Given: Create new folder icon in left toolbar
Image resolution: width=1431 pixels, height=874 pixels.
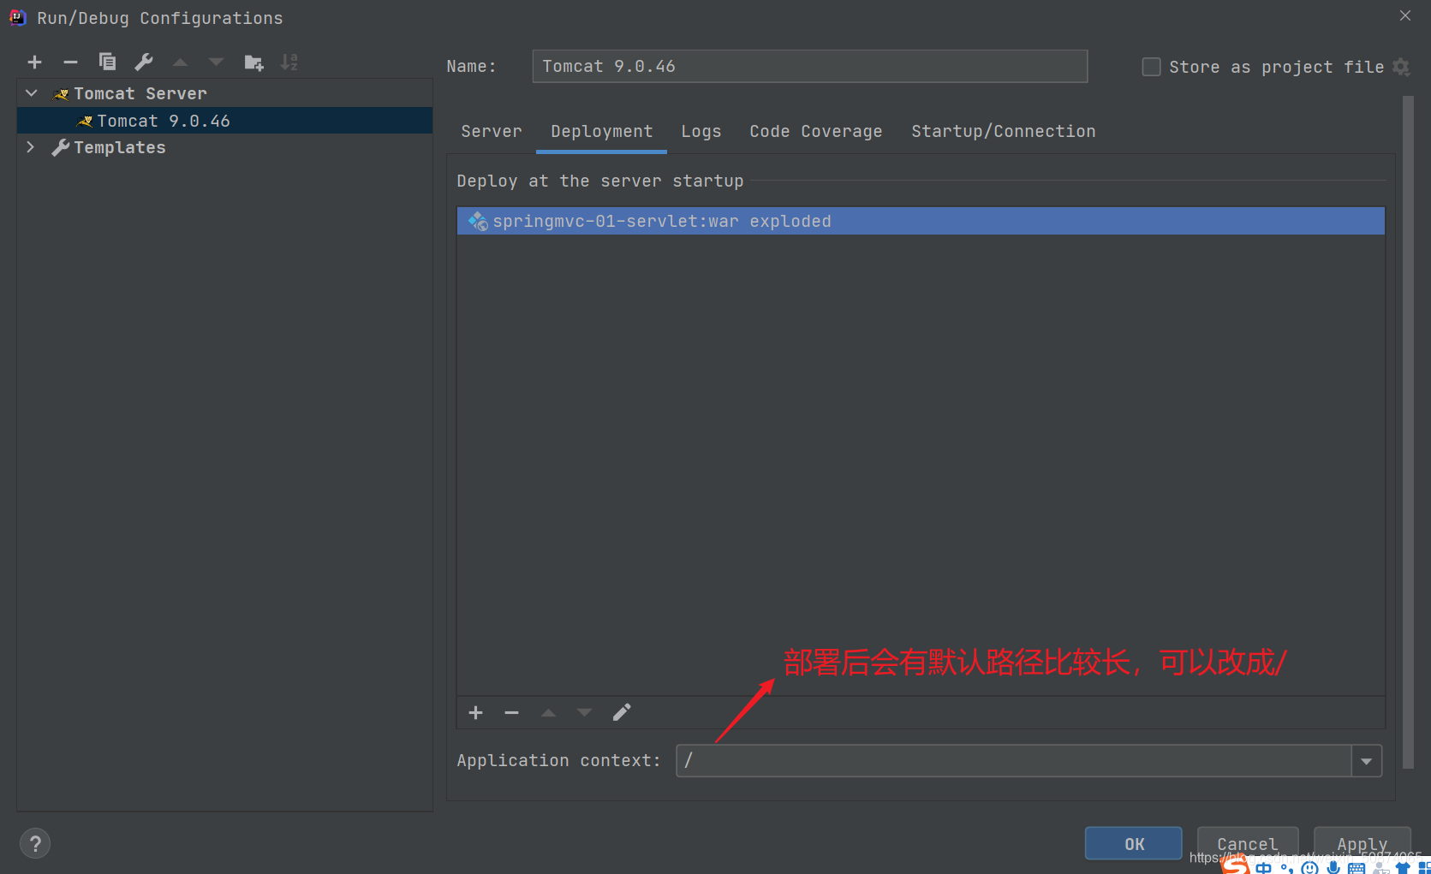Looking at the screenshot, I should [x=253, y=62].
